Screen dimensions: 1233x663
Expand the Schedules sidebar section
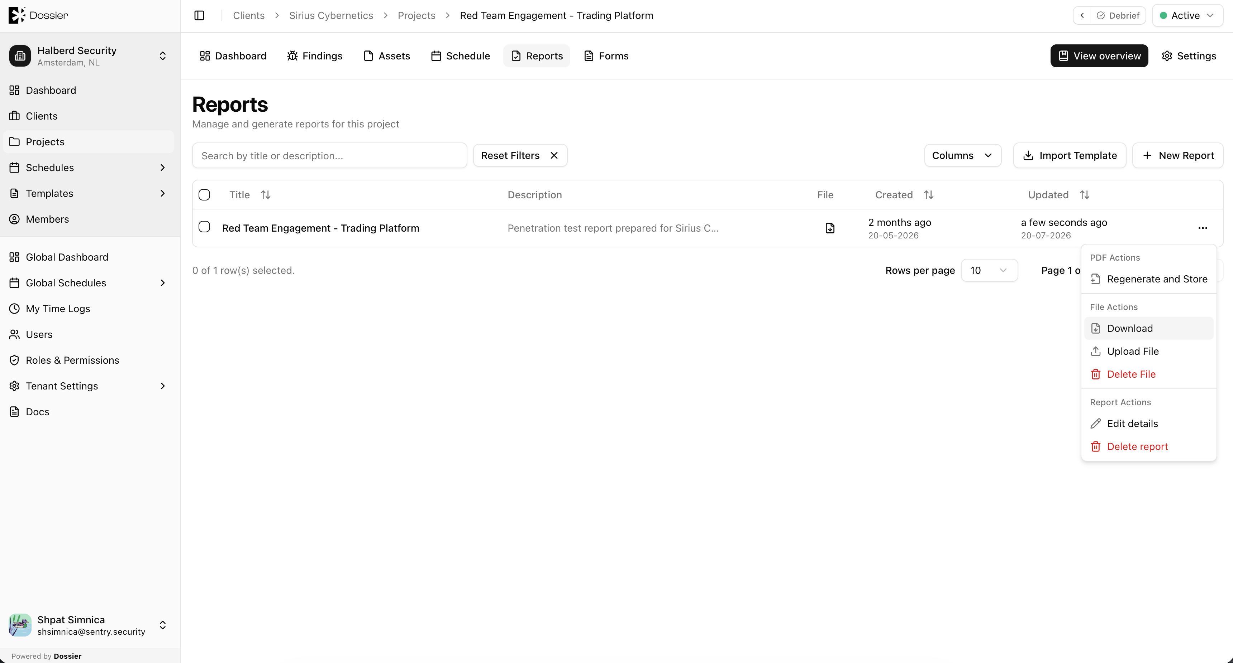pyautogui.click(x=163, y=168)
